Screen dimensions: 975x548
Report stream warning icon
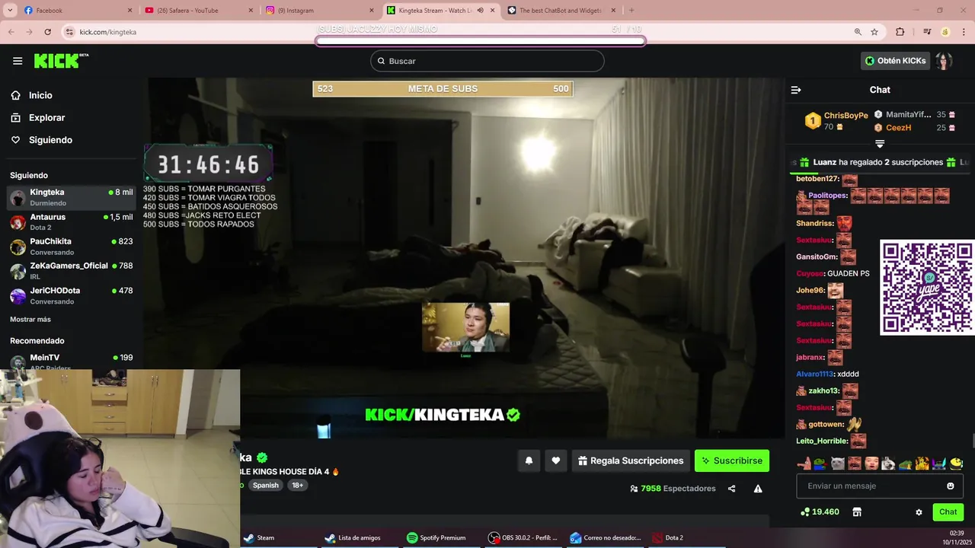click(x=758, y=489)
